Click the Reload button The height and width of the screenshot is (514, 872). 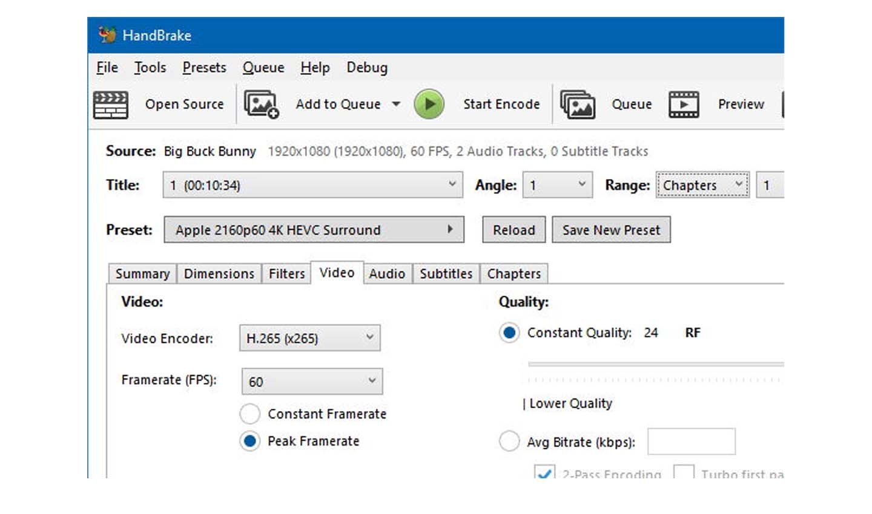coord(514,230)
